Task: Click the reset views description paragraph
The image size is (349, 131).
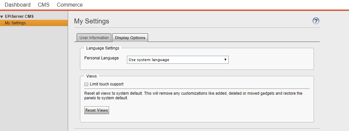Action: (x=193, y=96)
